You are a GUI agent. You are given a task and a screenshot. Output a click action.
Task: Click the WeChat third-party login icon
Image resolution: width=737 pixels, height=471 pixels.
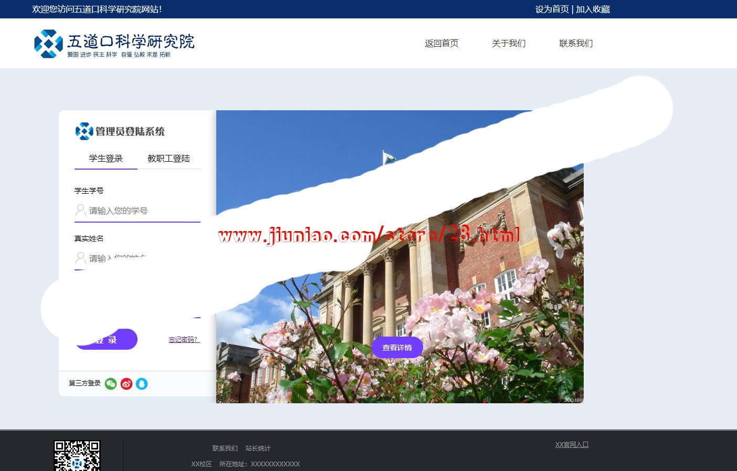point(111,384)
